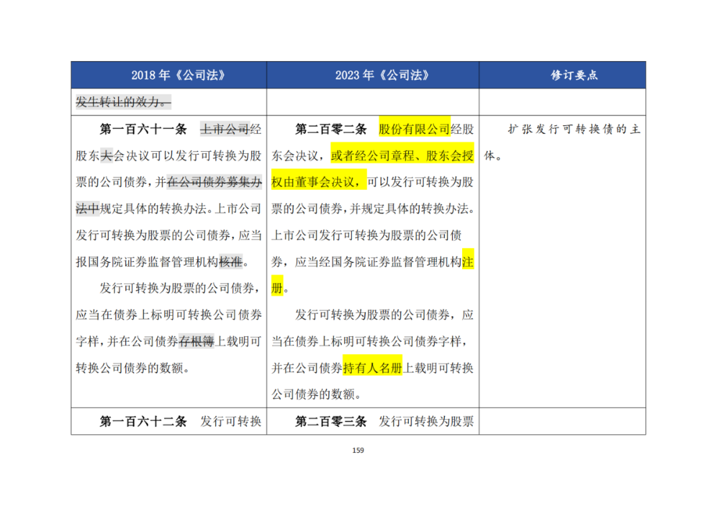The height and width of the screenshot is (506, 717).
Task: Click the revision note '扩张发行可转换债的主'
Action: click(x=574, y=129)
